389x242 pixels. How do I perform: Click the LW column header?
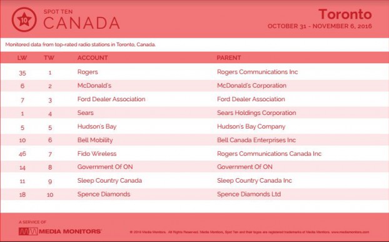[22, 58]
